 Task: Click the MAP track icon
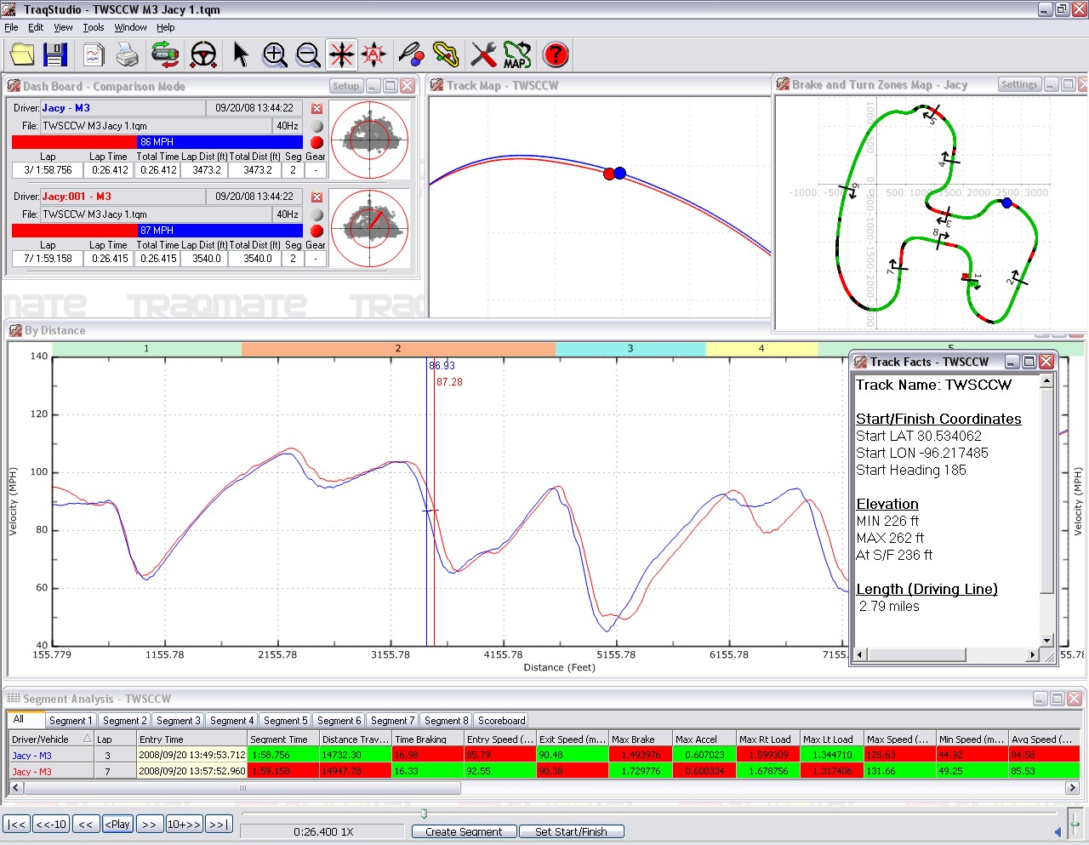click(517, 55)
